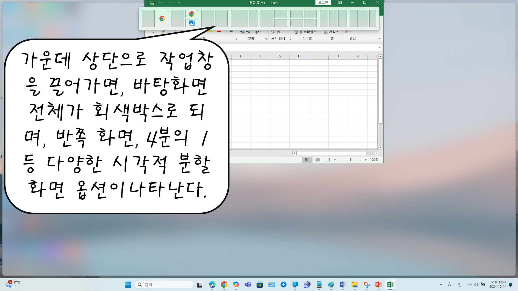Open Word from the taskbar
The image size is (518, 291).
pos(343,285)
